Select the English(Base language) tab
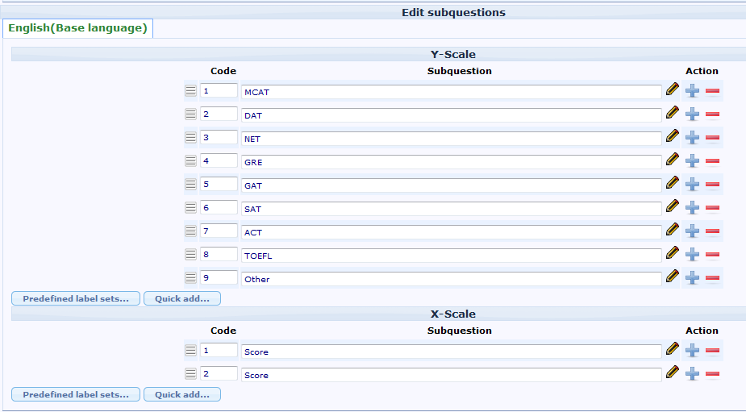Viewport: 746px width, 412px height. tap(77, 28)
